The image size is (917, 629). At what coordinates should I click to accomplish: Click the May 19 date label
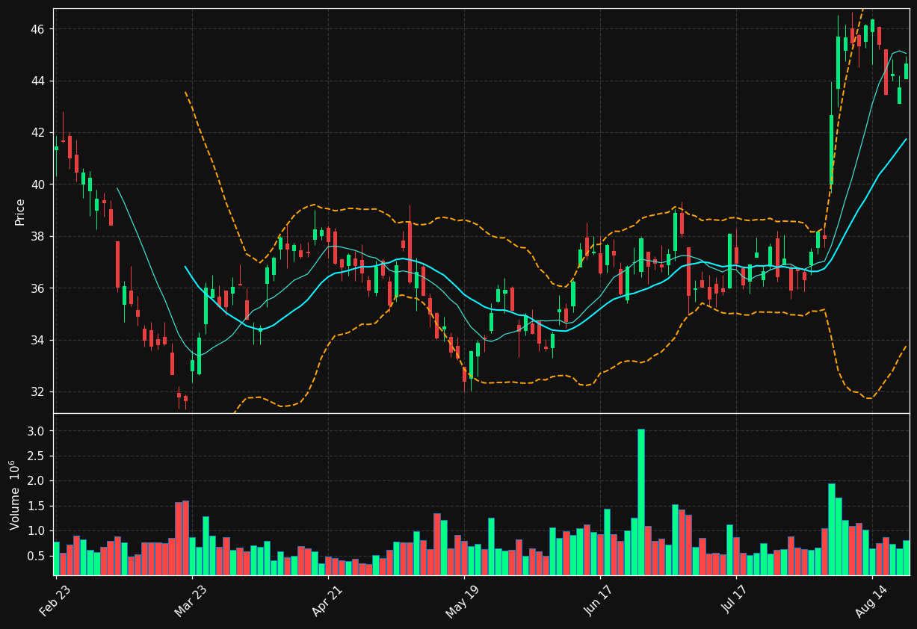tap(463, 601)
